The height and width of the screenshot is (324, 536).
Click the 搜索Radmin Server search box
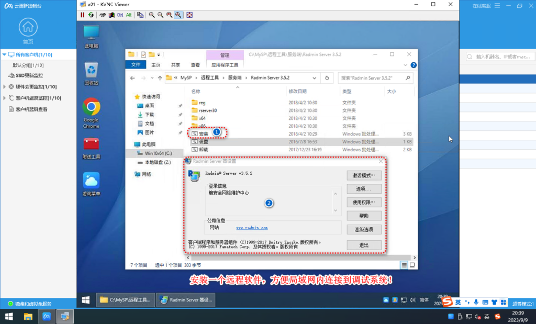click(375, 77)
